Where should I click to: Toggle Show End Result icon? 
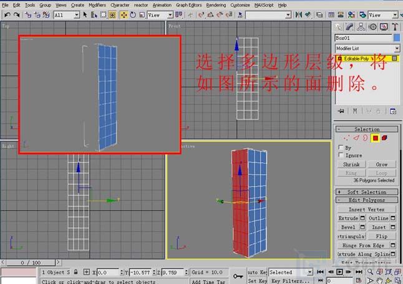[355, 111]
